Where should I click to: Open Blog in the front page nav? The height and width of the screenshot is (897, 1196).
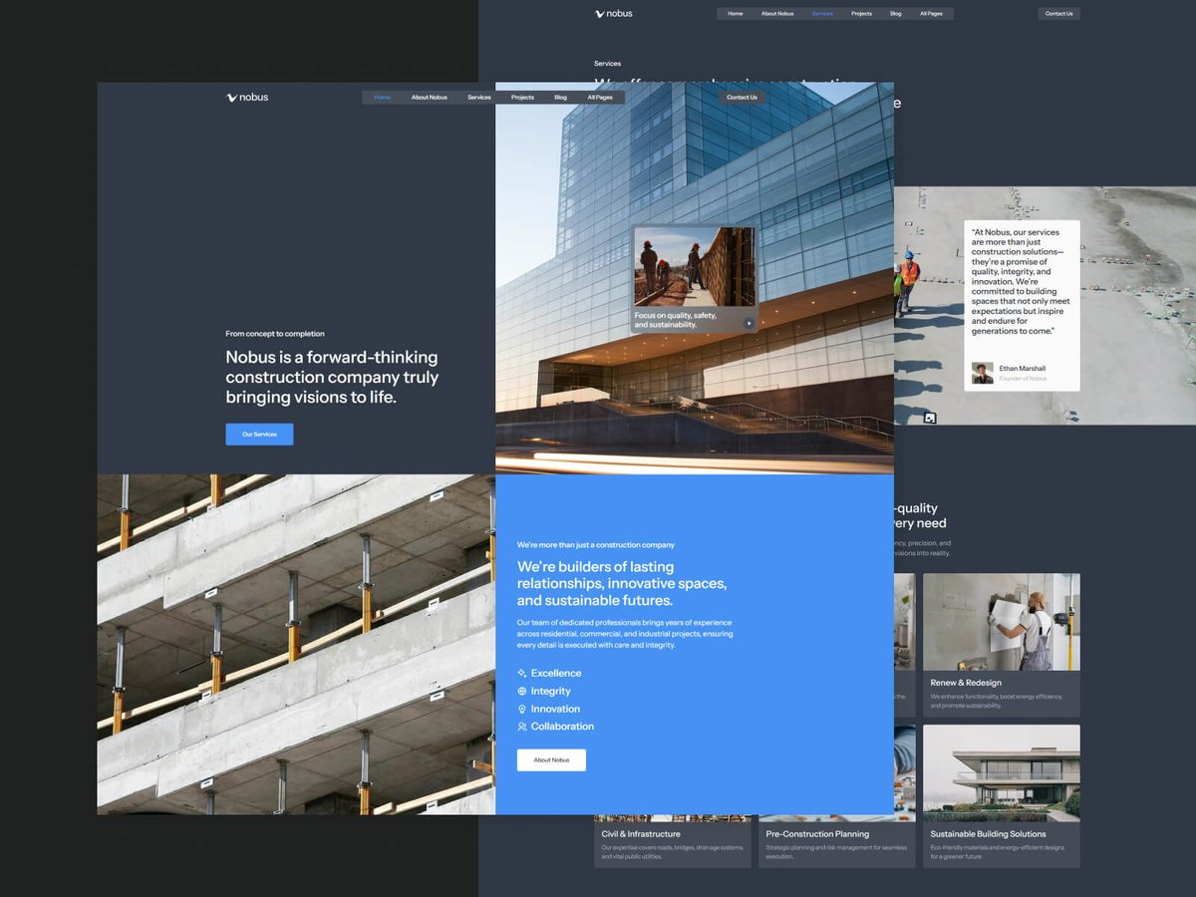[561, 98]
